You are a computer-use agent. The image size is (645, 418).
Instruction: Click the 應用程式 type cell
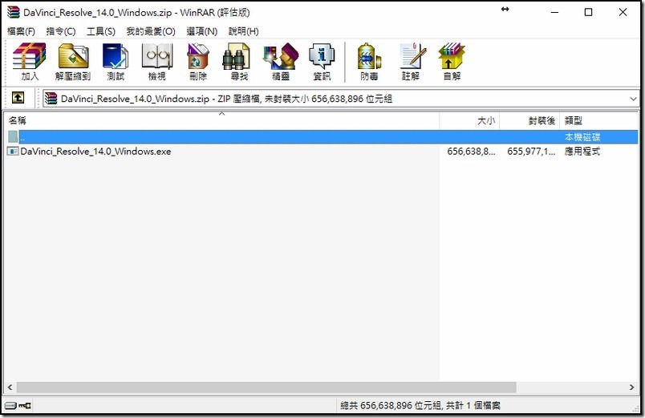click(582, 152)
